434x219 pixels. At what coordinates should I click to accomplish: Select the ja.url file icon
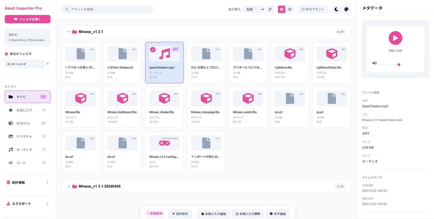(x=331, y=98)
